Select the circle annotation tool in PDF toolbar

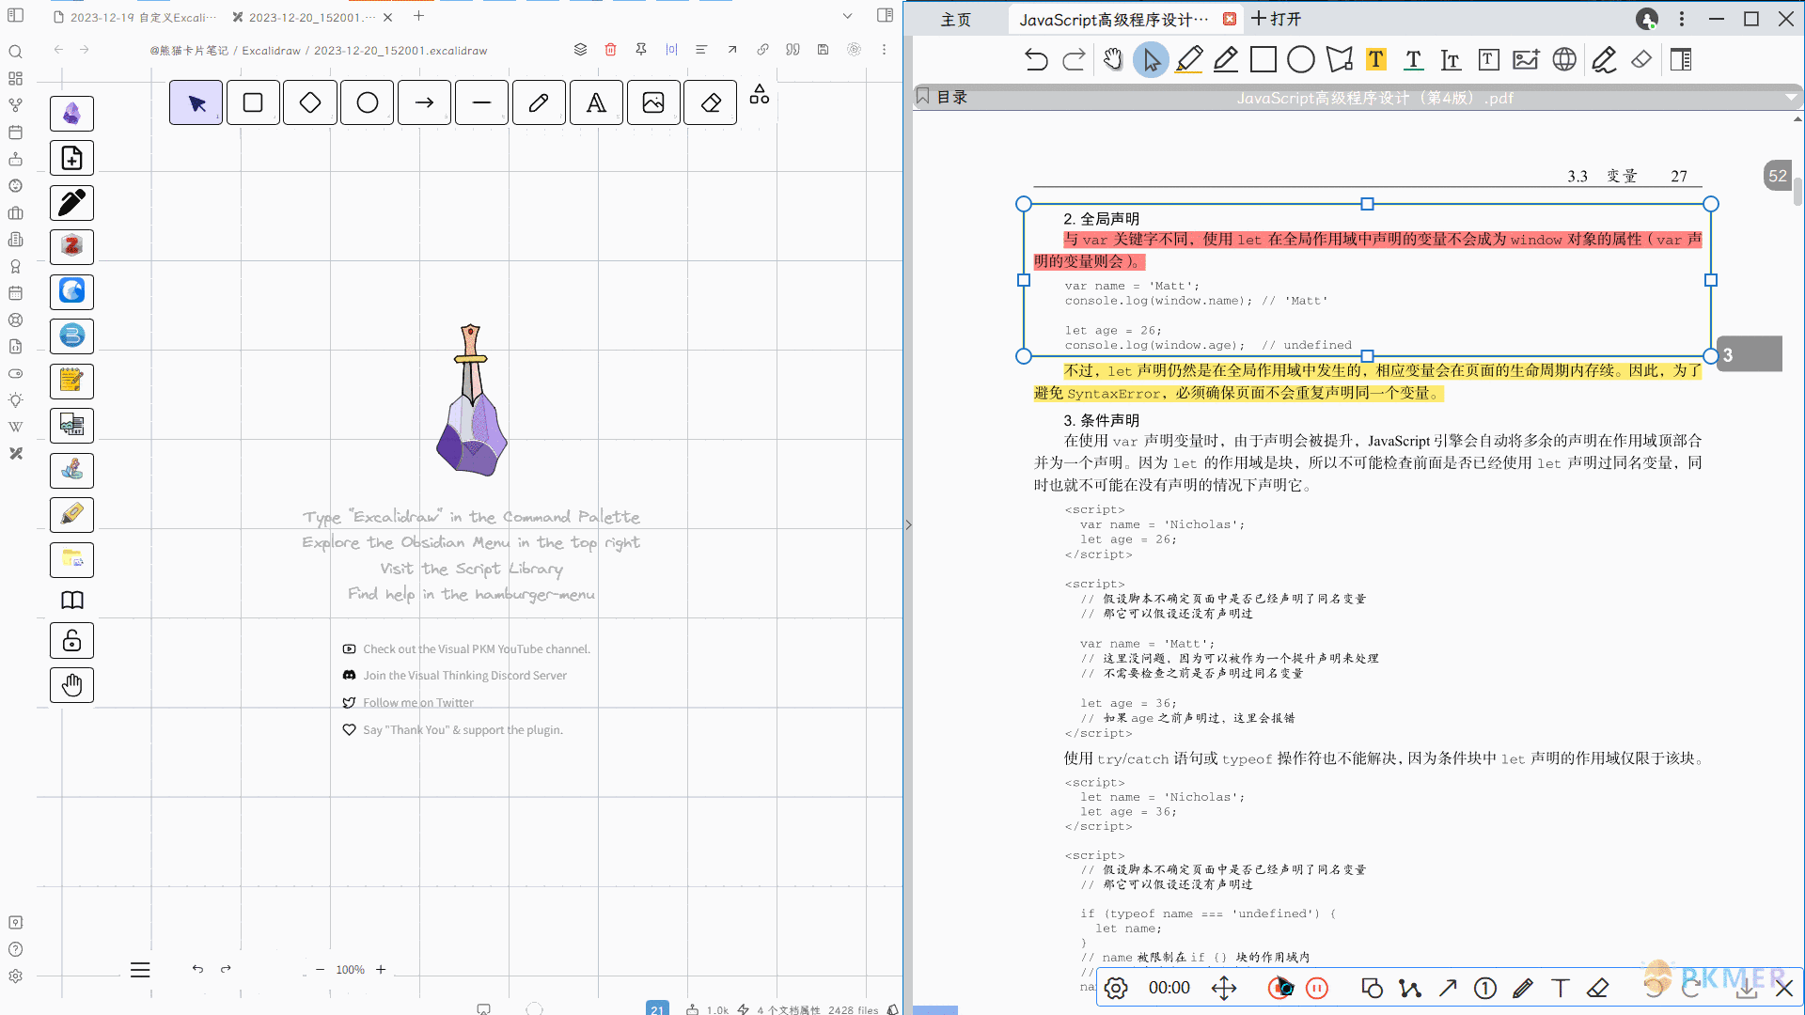[x=1301, y=60]
